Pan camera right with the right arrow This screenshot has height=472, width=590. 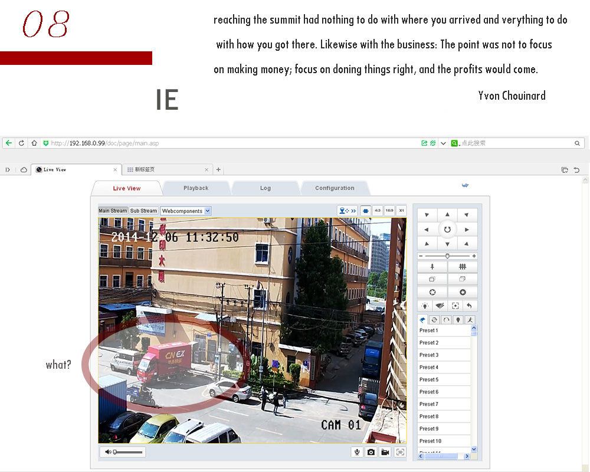tap(467, 230)
